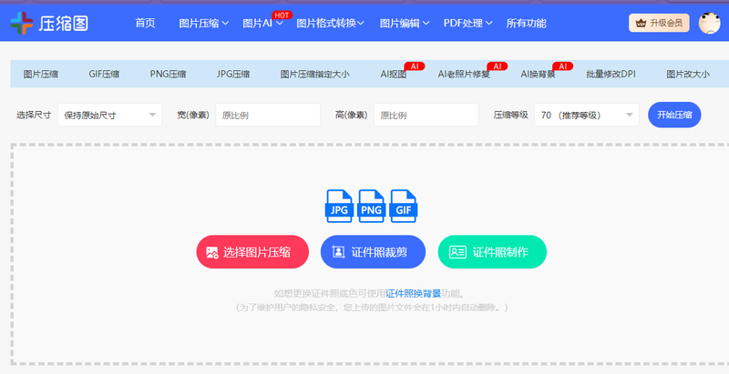The width and height of the screenshot is (729, 374).
Task: Click the portrait icon in 证件照裁剪 button
Action: click(x=338, y=252)
